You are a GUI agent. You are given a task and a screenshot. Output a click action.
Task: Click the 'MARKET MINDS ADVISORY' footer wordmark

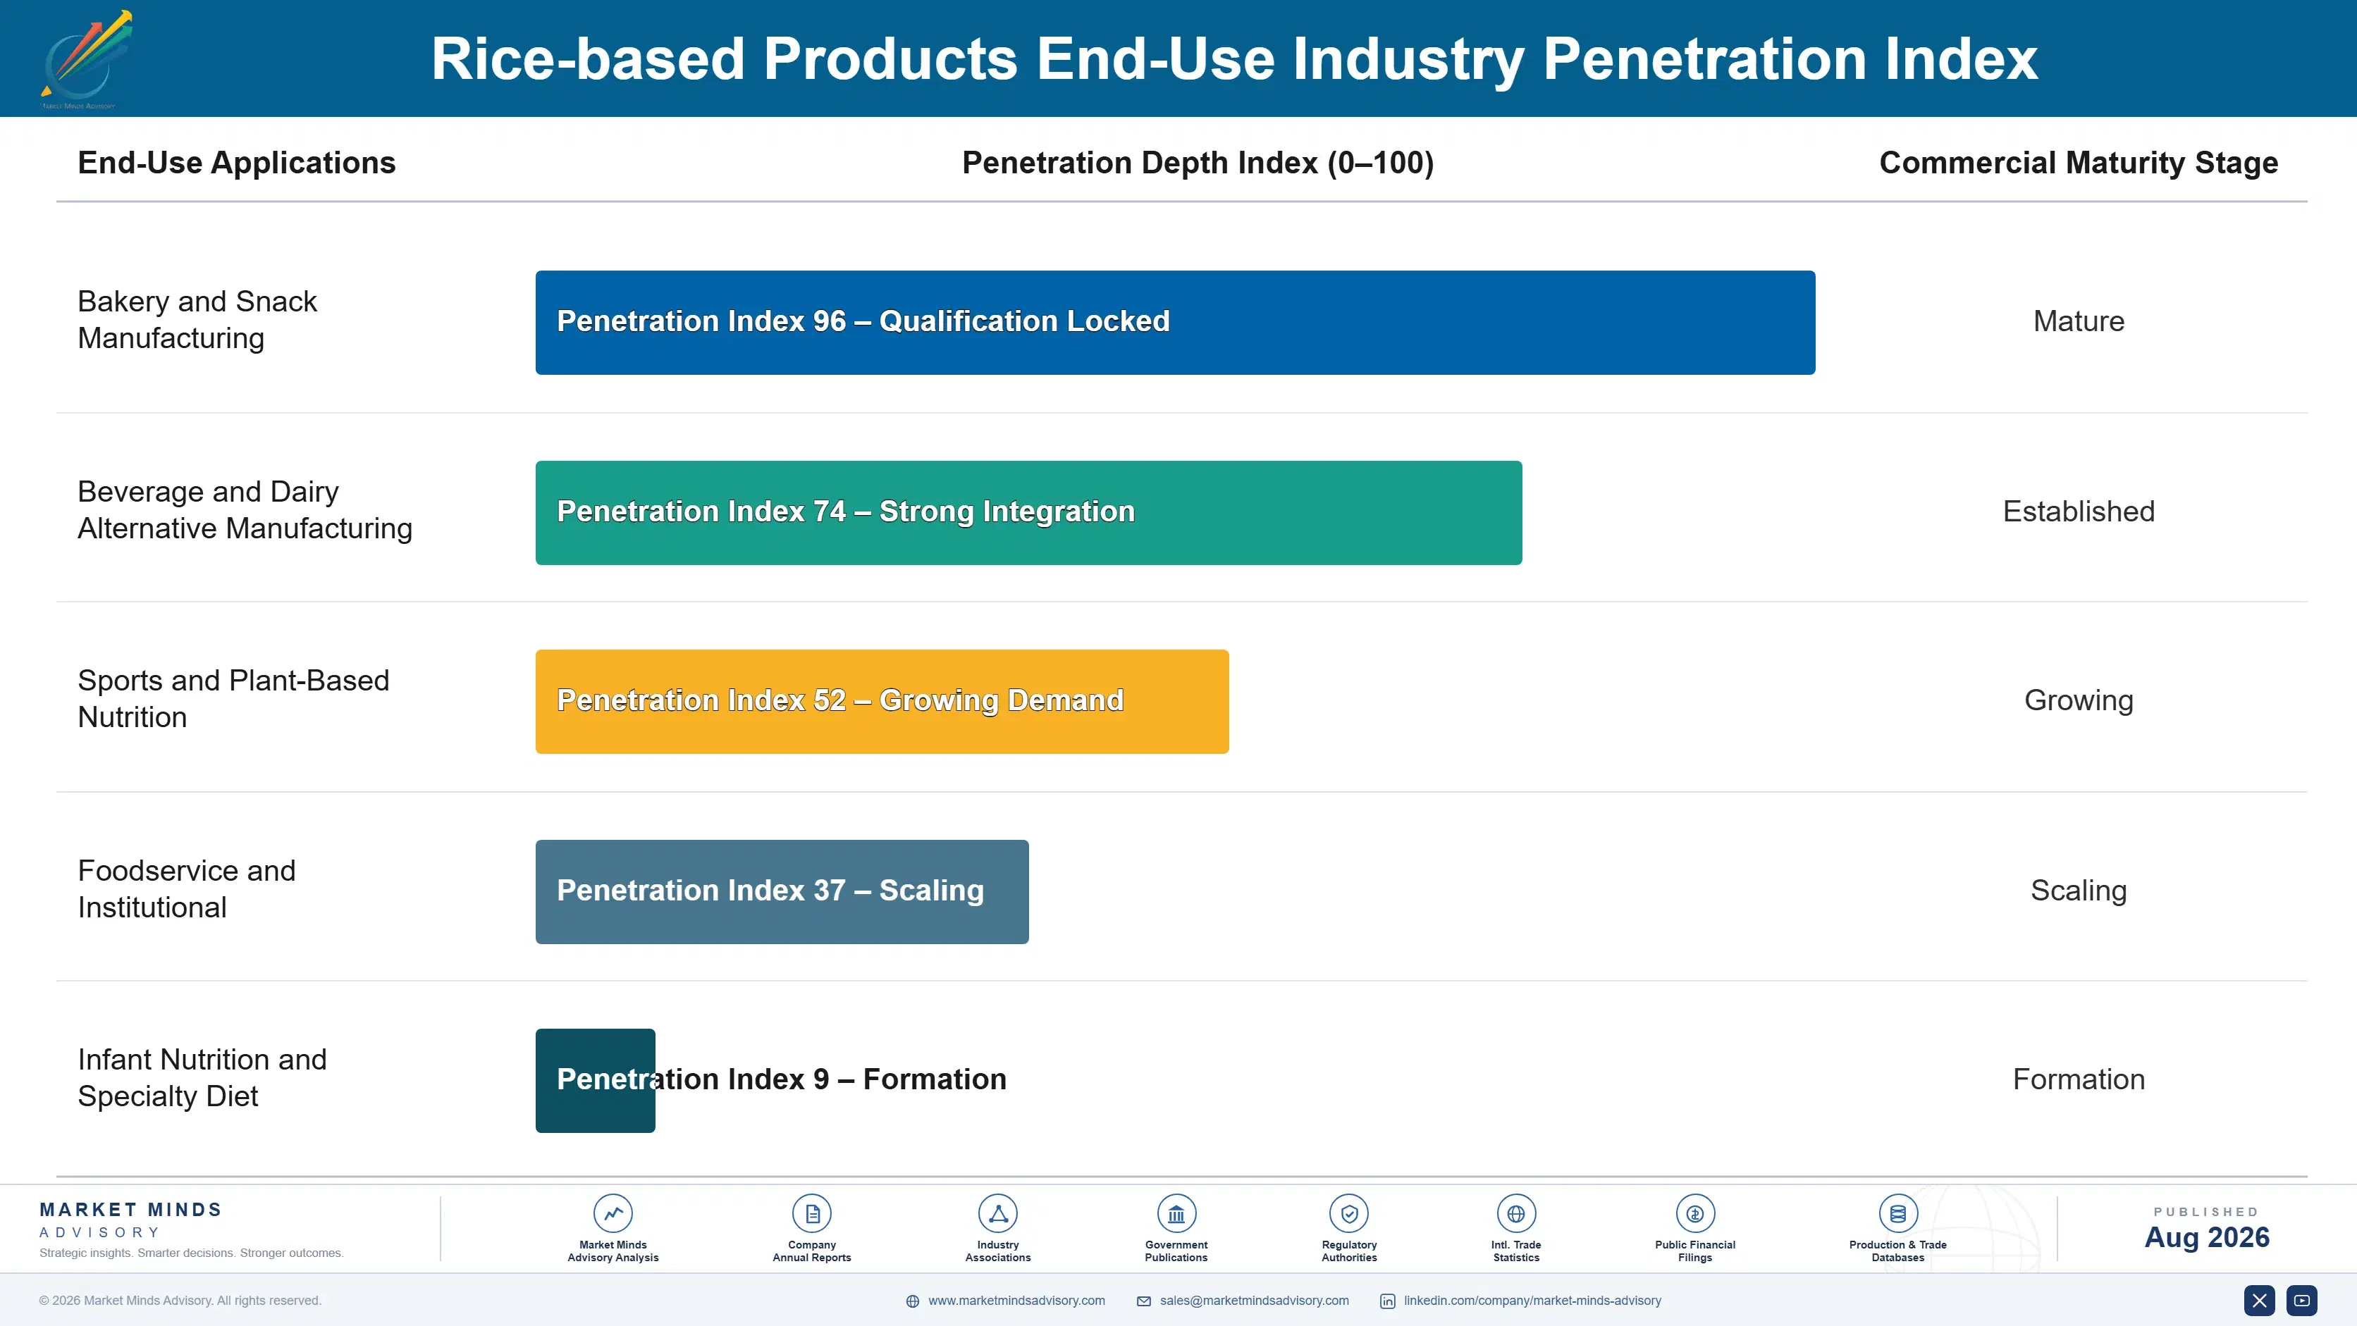pyautogui.click(x=131, y=1220)
